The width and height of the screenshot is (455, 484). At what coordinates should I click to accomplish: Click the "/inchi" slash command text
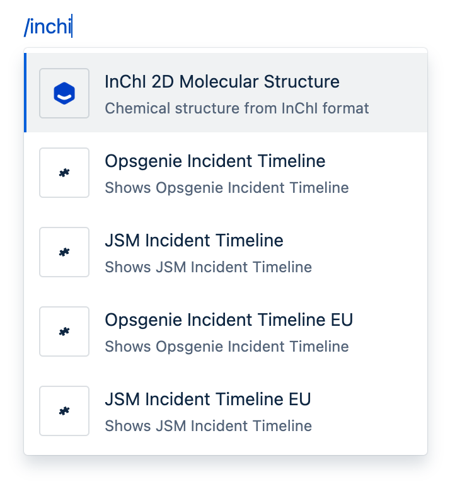[47, 27]
